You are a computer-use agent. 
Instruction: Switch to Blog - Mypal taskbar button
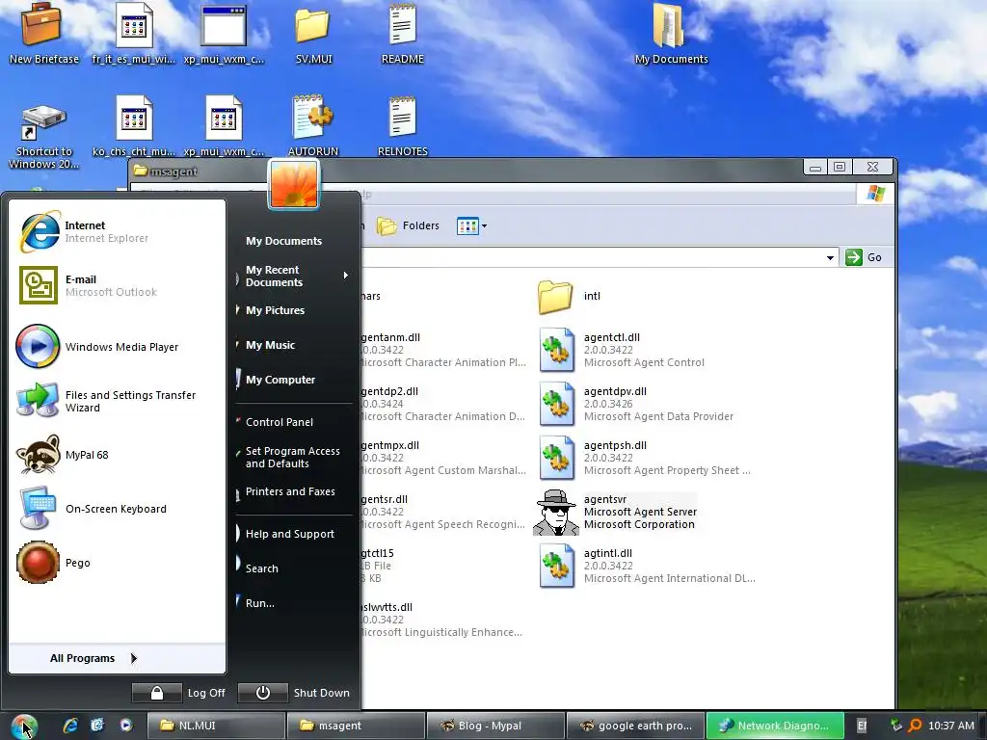495,726
